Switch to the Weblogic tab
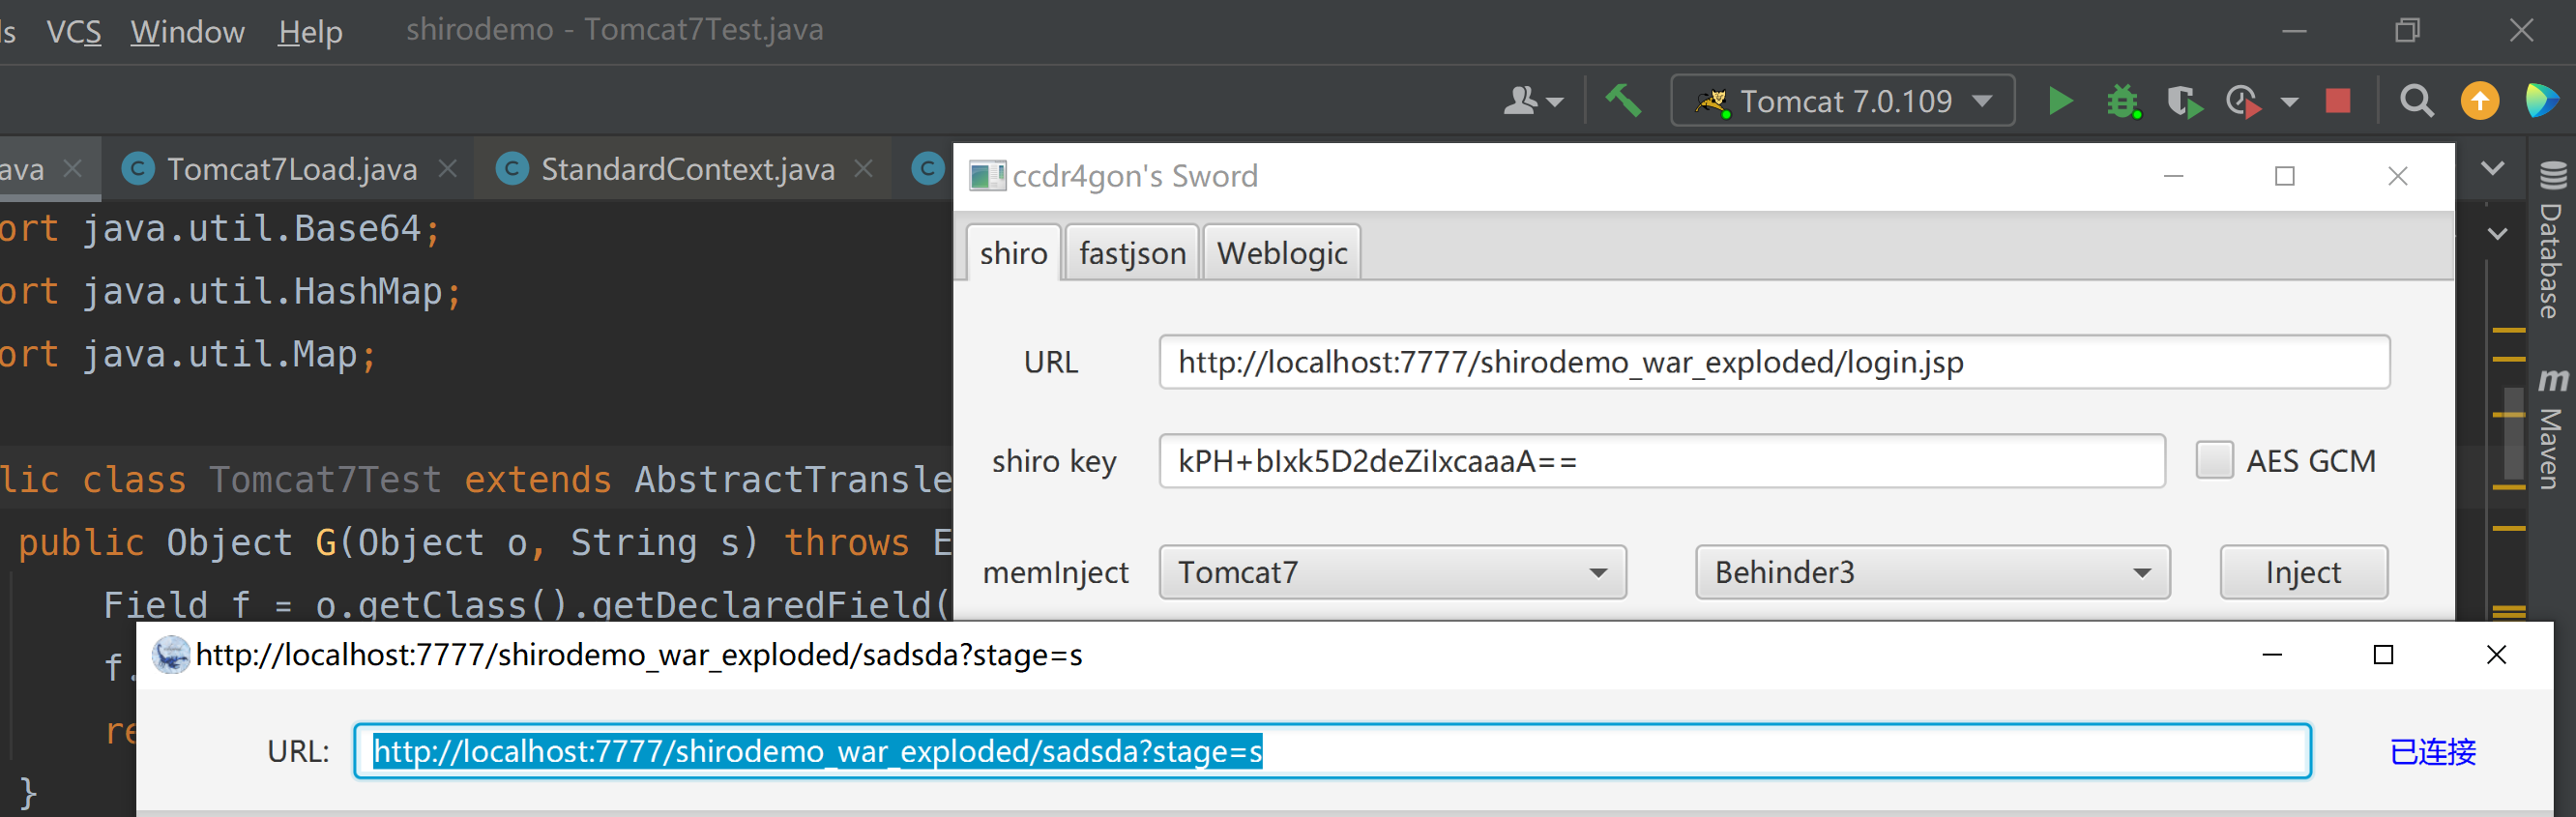The width and height of the screenshot is (2576, 817). pos(1281,253)
